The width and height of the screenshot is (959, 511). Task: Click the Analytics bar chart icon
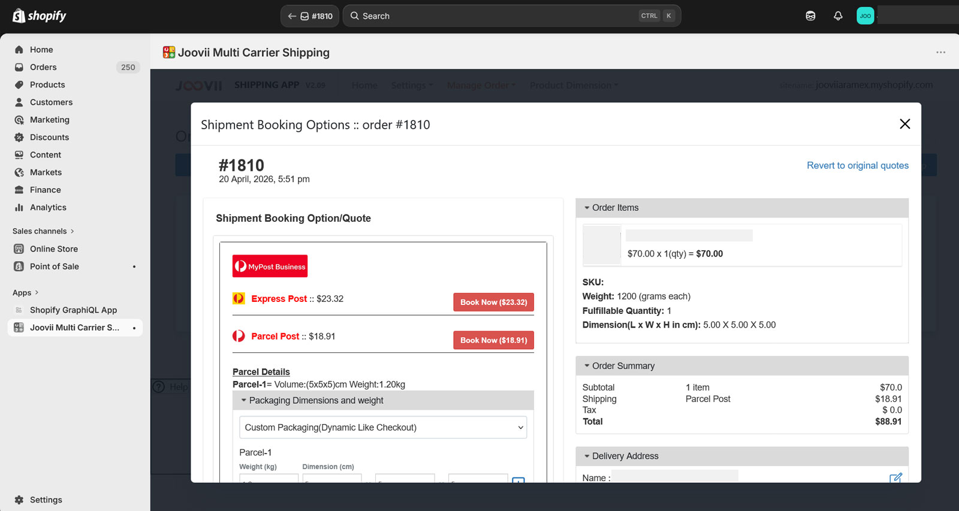pyautogui.click(x=19, y=207)
